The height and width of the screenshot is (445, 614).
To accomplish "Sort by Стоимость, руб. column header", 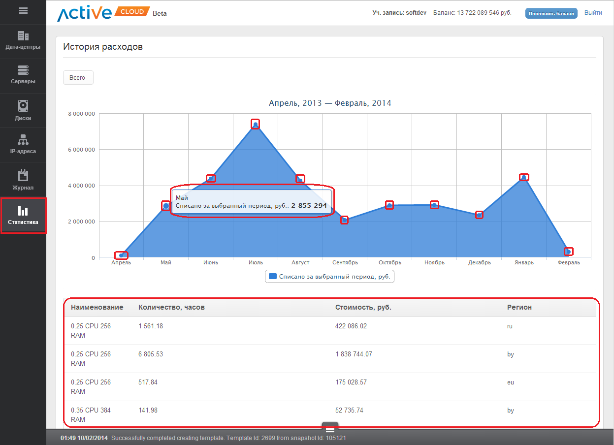I will (x=363, y=307).
